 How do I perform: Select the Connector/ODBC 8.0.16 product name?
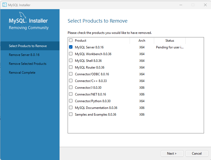(x=92, y=74)
